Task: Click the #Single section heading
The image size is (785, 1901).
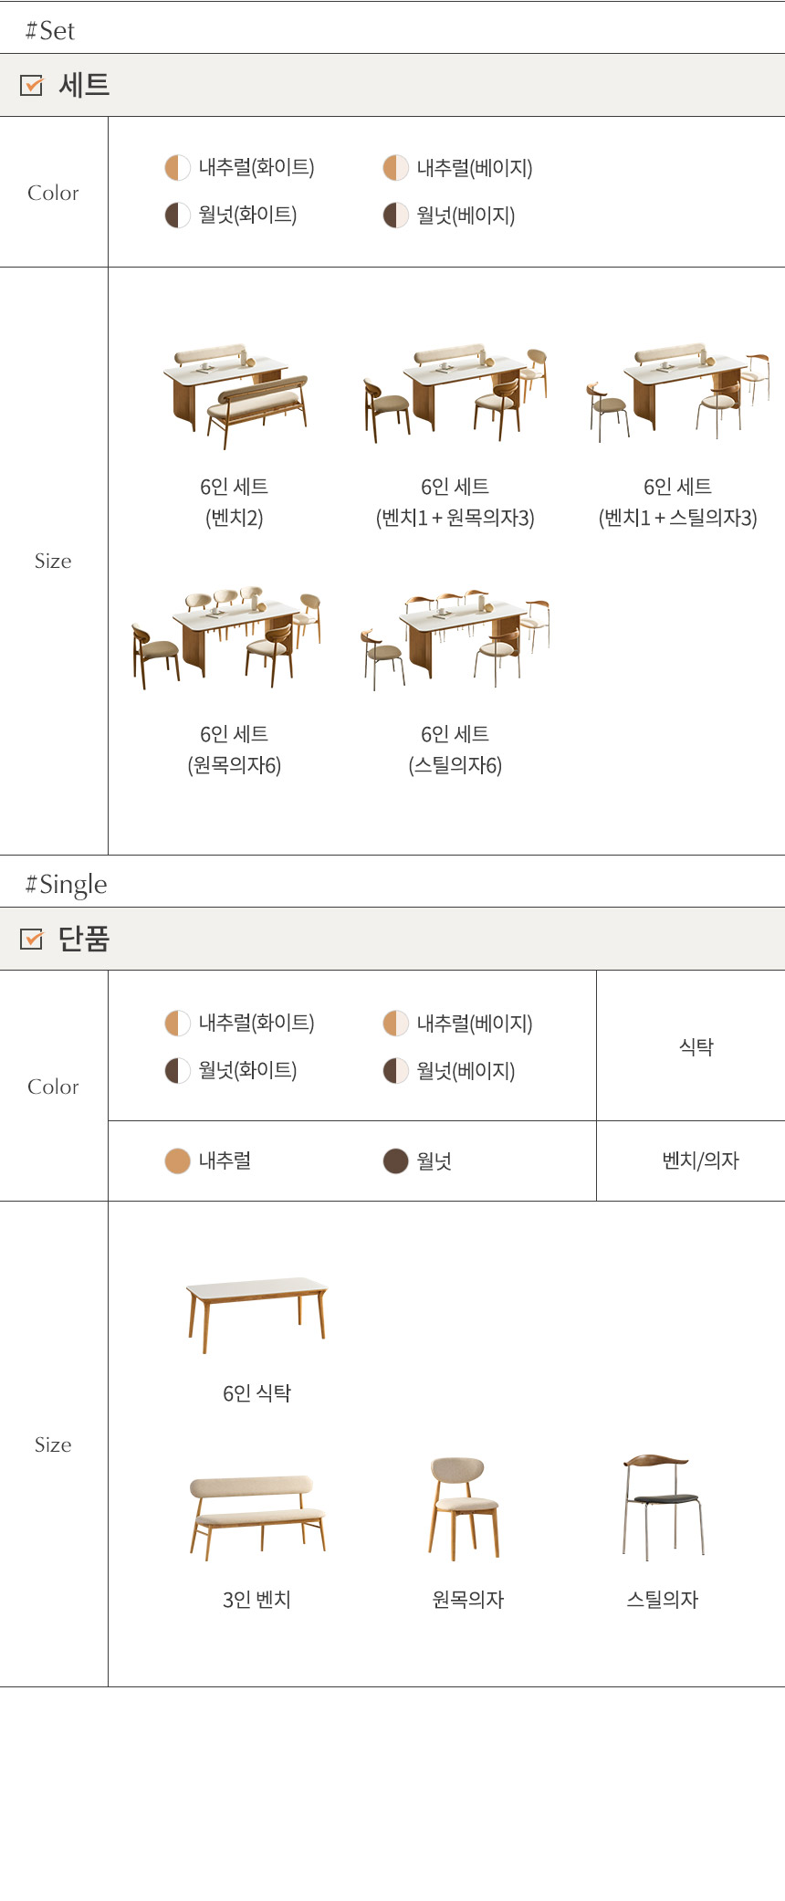Action: [x=66, y=884]
